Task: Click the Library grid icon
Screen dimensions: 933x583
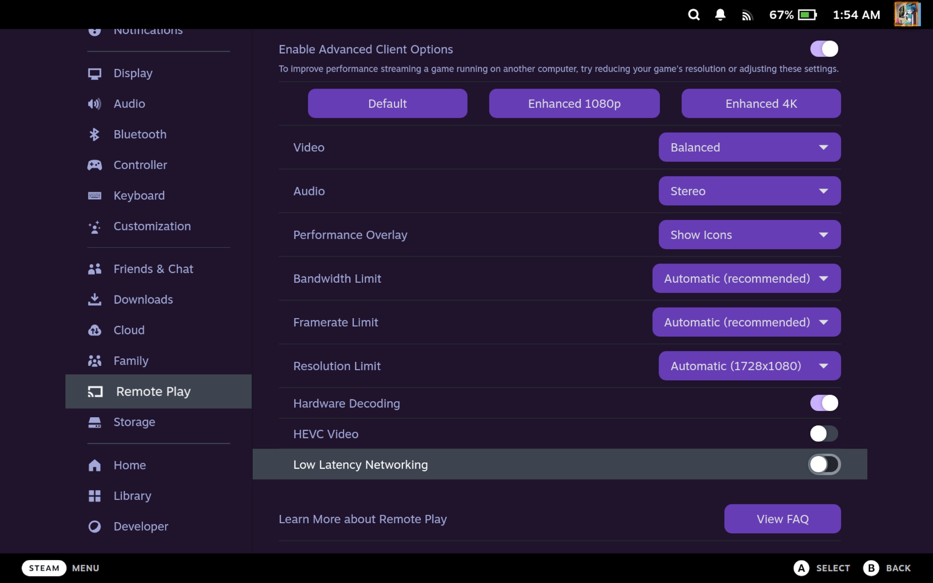Action: [94, 496]
